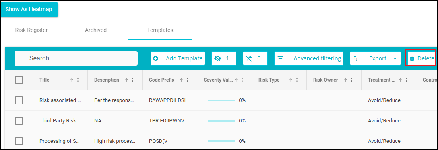The height and width of the screenshot is (150, 438).
Task: Tick the Third Party Risk row checkbox
Action: click(x=19, y=121)
